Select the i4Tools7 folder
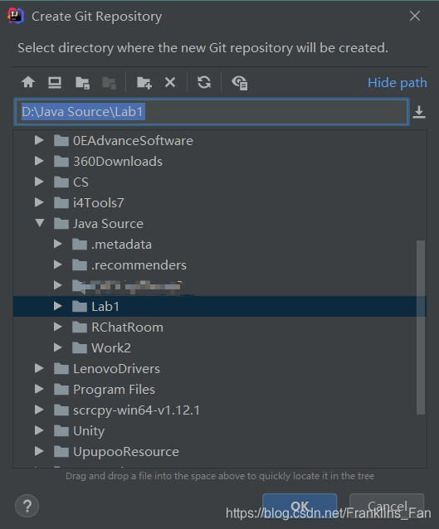The height and width of the screenshot is (529, 439). [x=98, y=203]
